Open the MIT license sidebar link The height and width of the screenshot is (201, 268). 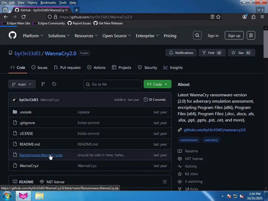pos(194,159)
